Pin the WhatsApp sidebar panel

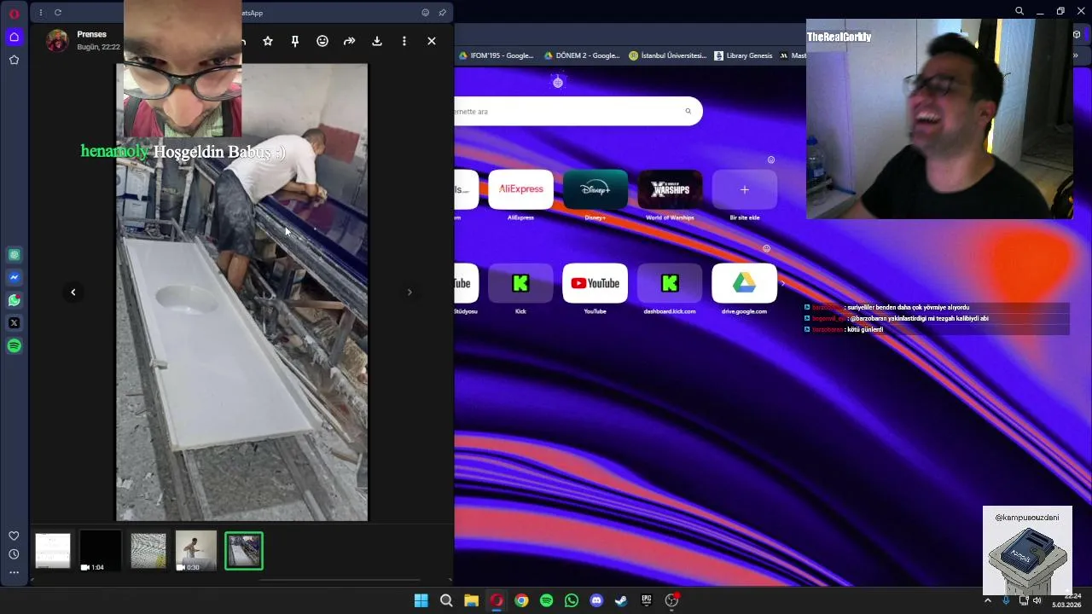[442, 13]
